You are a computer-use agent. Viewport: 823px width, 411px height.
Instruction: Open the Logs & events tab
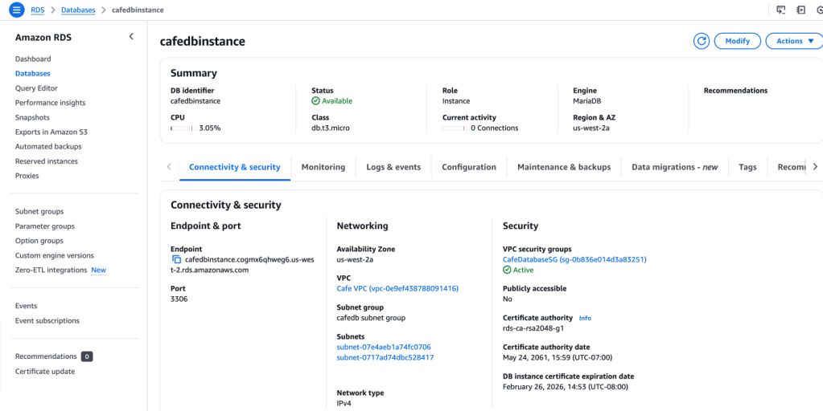pyautogui.click(x=393, y=167)
